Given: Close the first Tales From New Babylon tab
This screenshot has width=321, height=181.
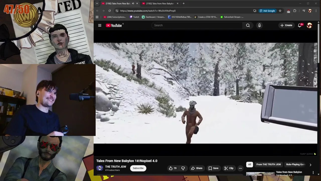Looking at the screenshot, I should tap(137, 4).
